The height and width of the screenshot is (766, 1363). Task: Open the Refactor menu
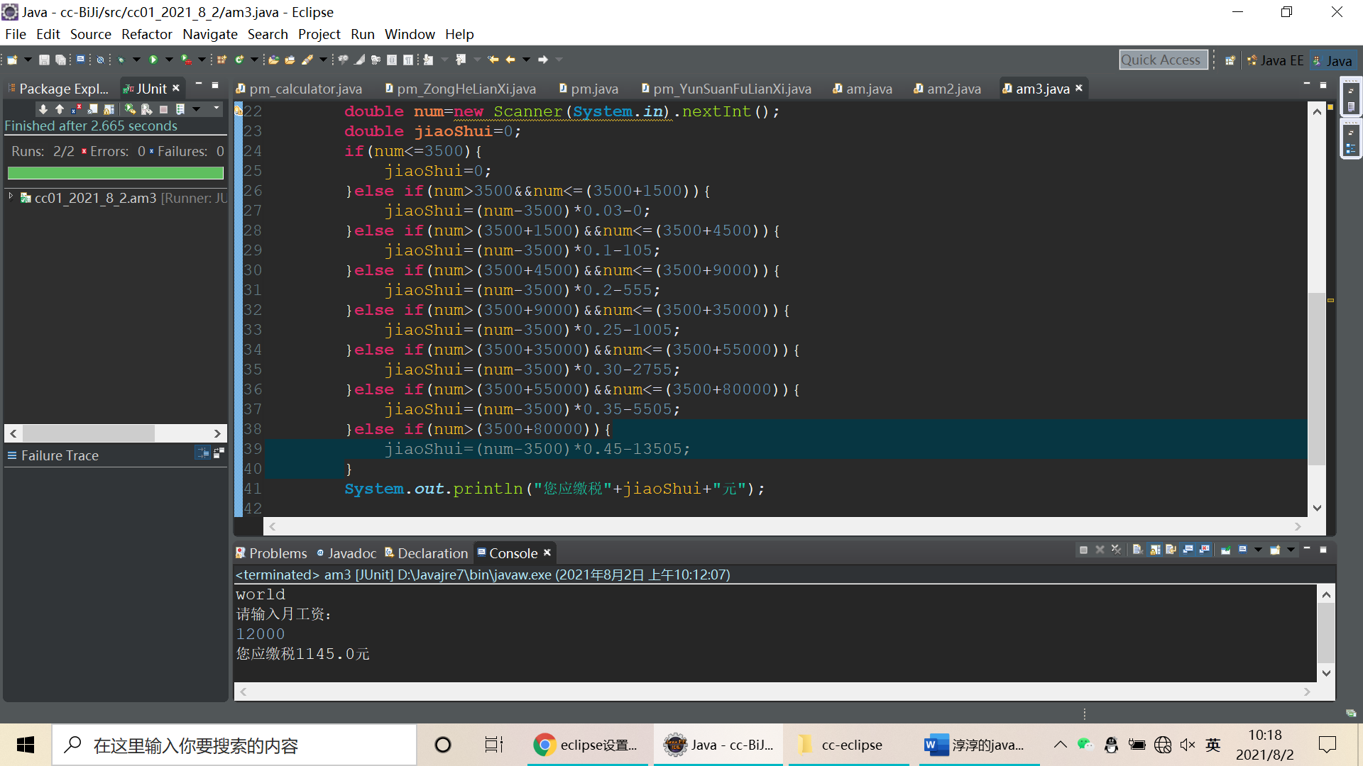pos(146,34)
